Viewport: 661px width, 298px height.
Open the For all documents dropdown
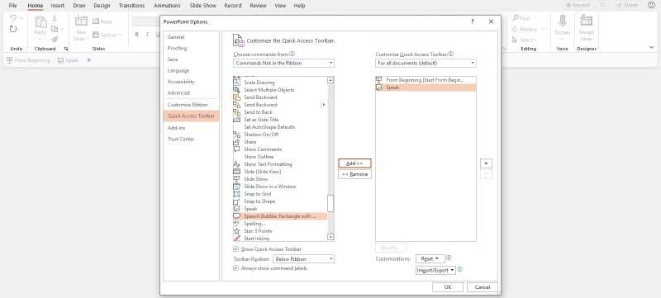[426, 63]
